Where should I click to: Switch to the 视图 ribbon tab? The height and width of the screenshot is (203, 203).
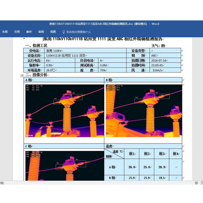click(x=53, y=32)
